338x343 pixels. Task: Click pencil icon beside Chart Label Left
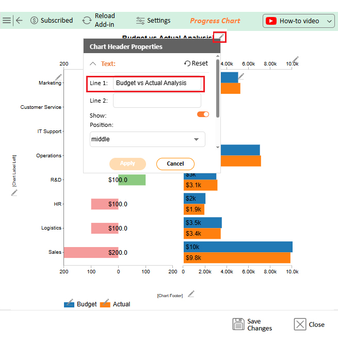coord(14,192)
